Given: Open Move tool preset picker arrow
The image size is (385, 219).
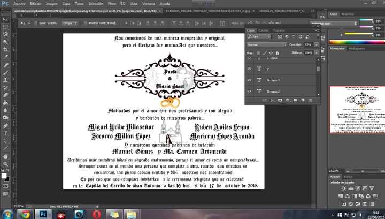Looking at the screenshot, I should [x=29, y=23].
